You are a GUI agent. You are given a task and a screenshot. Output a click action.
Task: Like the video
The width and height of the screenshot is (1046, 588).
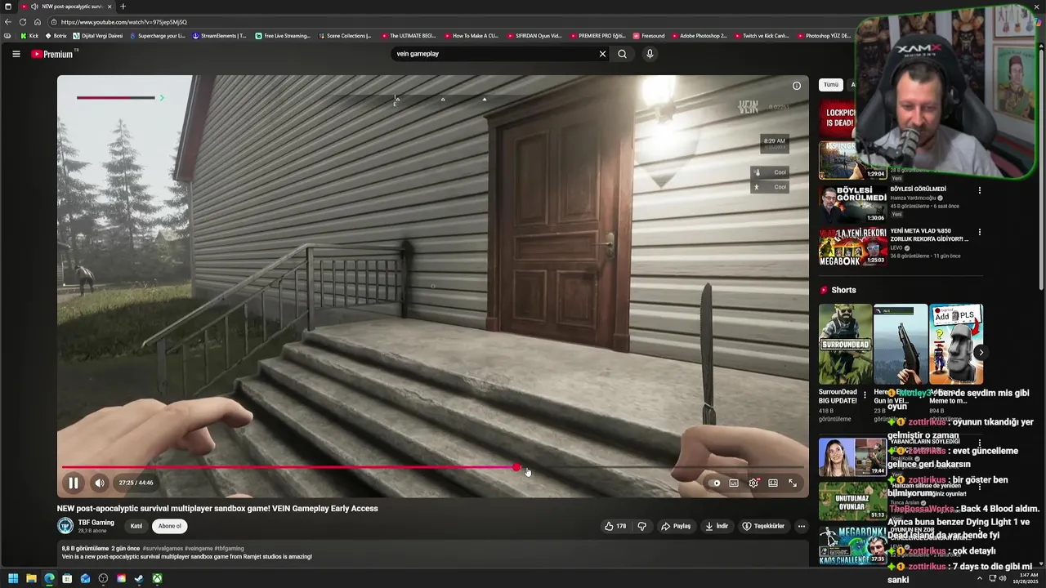tap(615, 526)
